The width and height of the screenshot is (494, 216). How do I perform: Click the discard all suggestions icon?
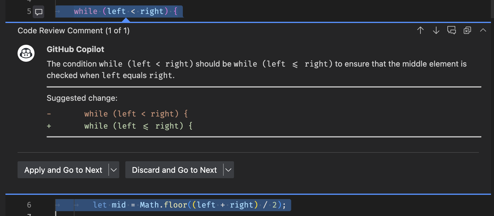(x=467, y=30)
